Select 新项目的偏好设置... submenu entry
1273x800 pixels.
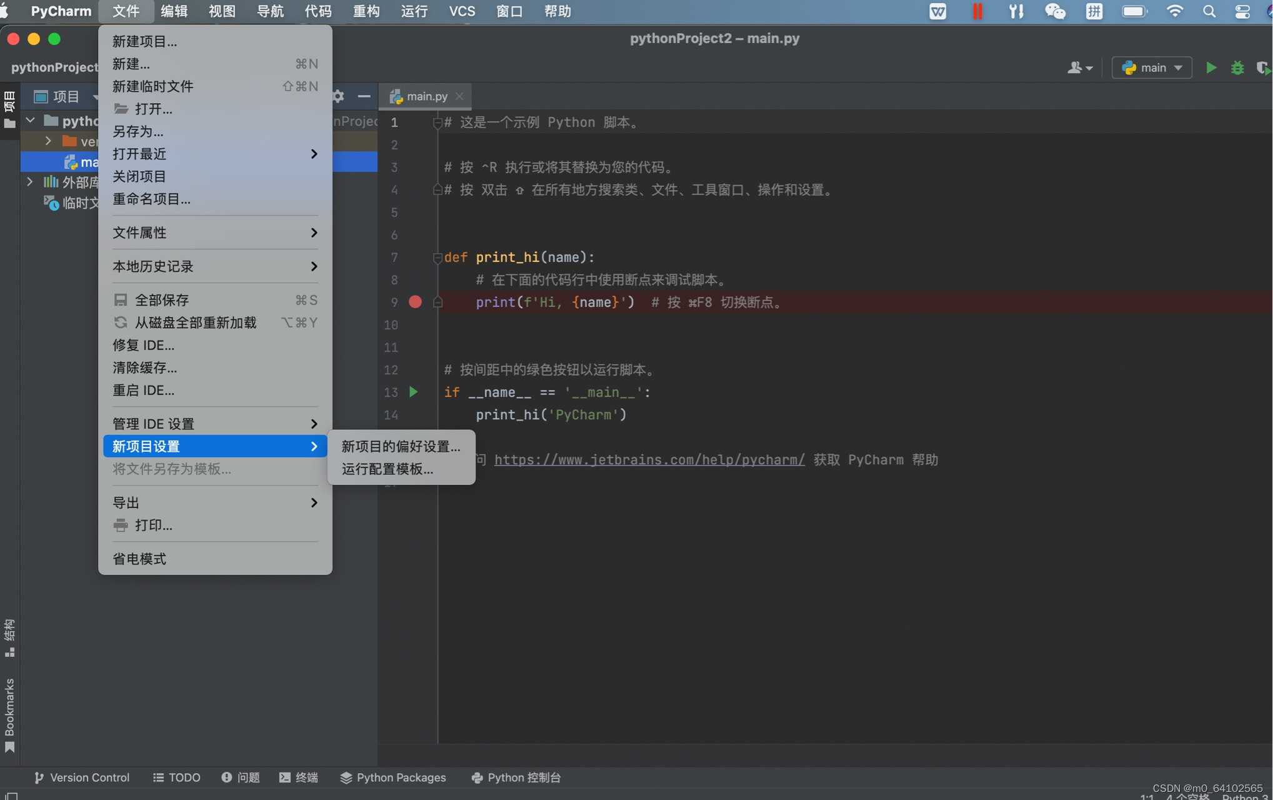point(401,446)
